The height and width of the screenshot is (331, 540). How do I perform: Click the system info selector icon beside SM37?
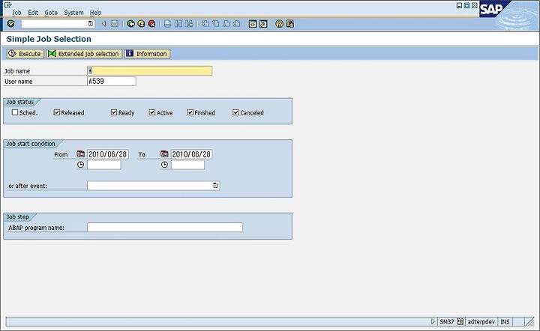click(x=460, y=322)
